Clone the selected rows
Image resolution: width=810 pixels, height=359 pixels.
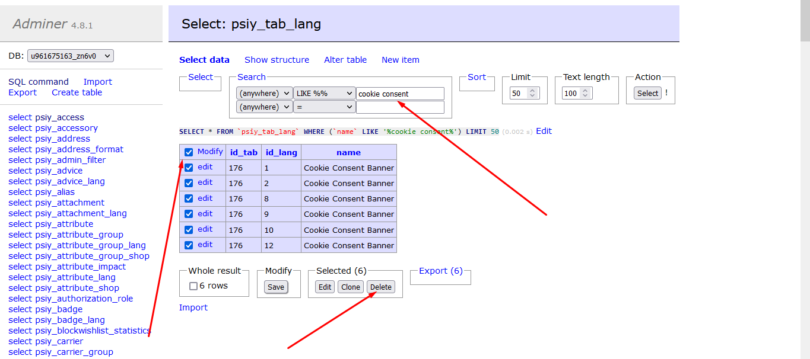click(351, 287)
